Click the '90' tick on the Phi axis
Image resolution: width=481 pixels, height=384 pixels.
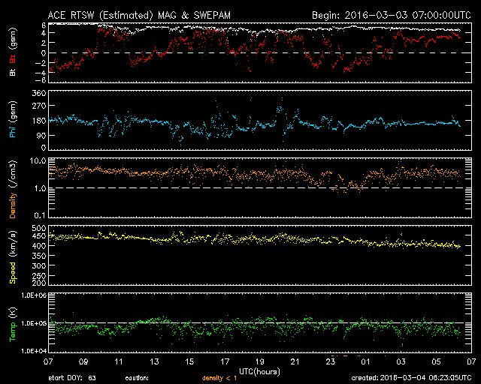click(x=41, y=135)
